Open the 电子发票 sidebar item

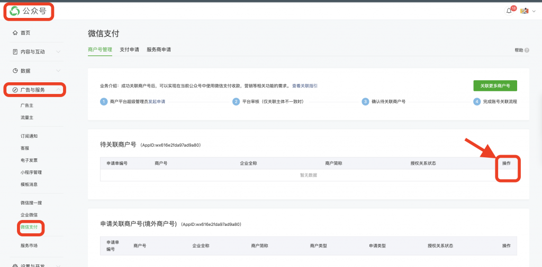[x=29, y=160]
